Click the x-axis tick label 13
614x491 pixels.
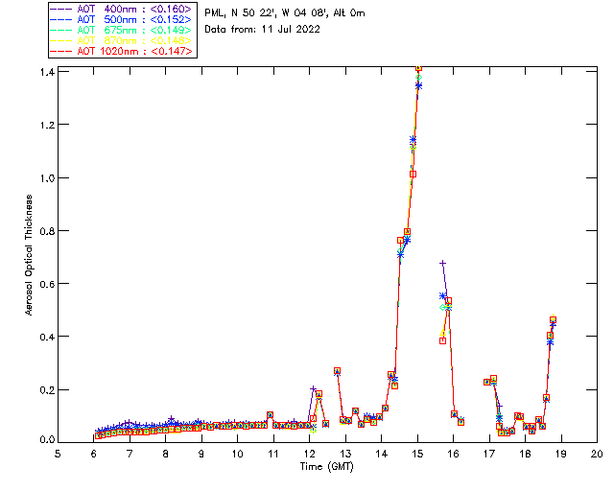pos(345,454)
